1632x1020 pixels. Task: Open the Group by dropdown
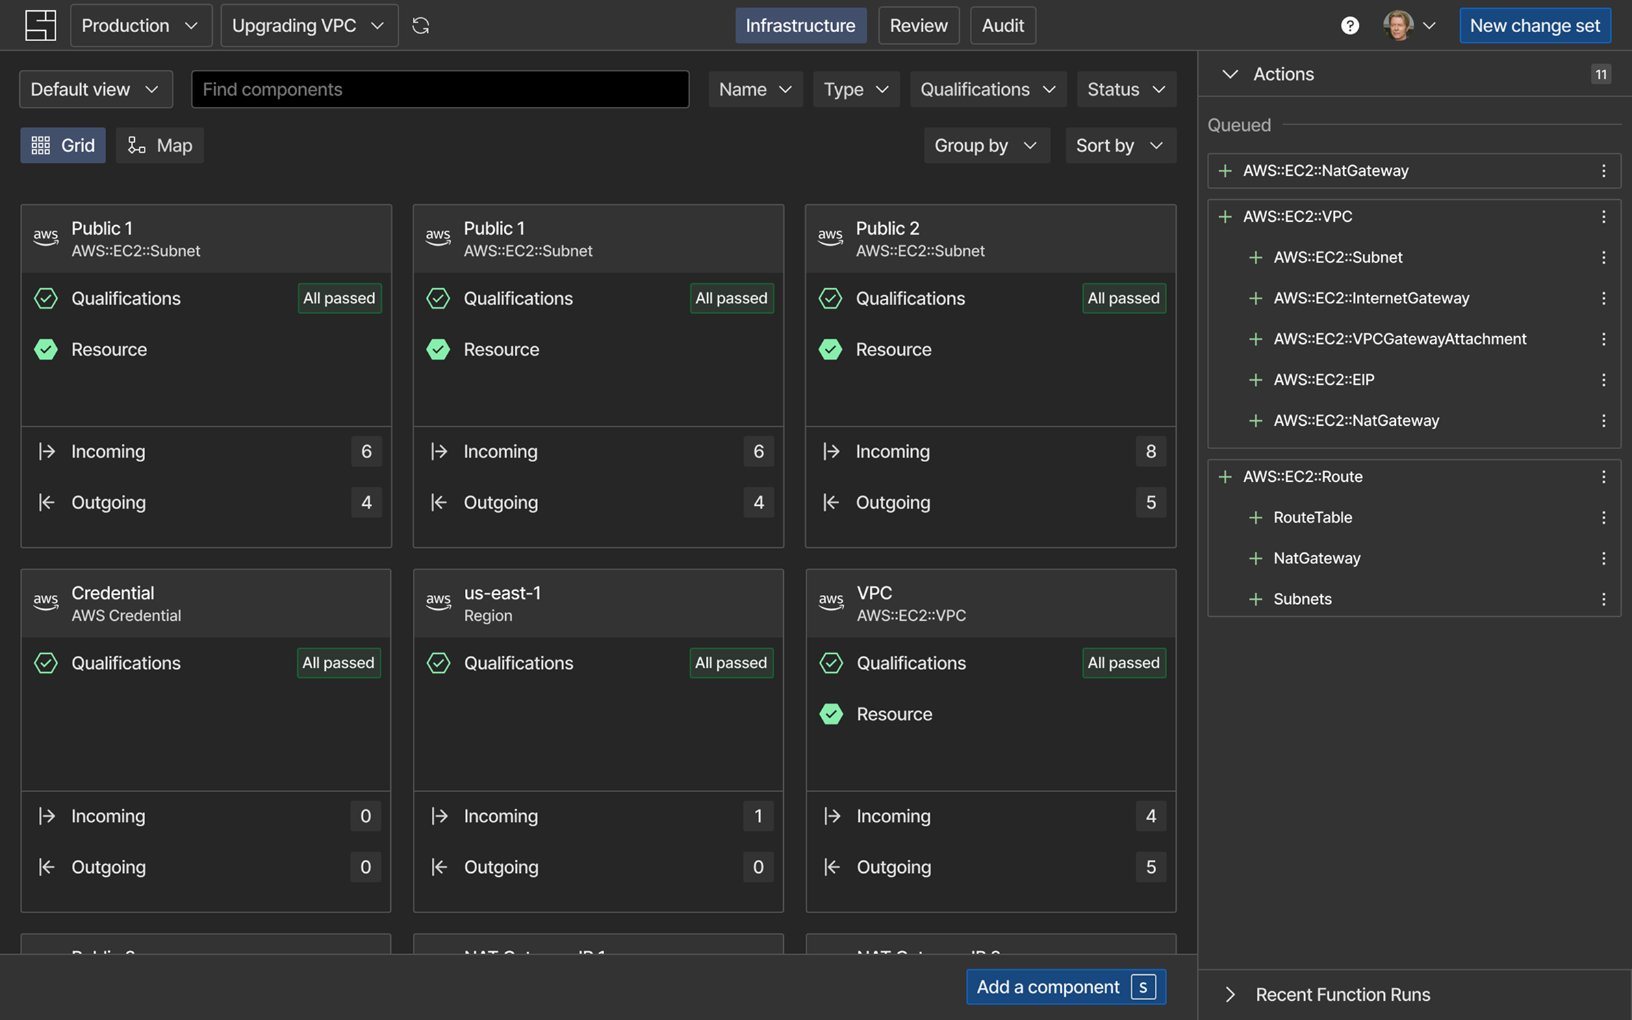point(986,145)
